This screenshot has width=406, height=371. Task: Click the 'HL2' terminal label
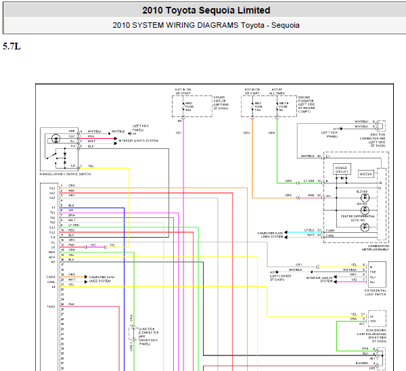pos(52,193)
